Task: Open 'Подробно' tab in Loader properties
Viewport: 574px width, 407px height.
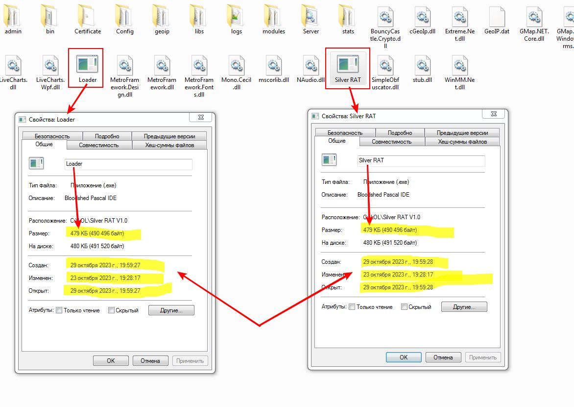Action: pyautogui.click(x=107, y=136)
